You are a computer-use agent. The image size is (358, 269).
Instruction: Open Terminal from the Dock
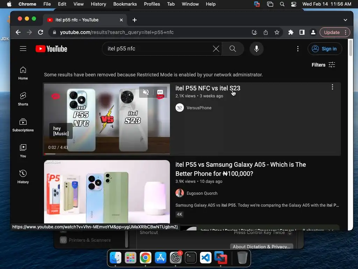pyautogui.click(x=191, y=257)
